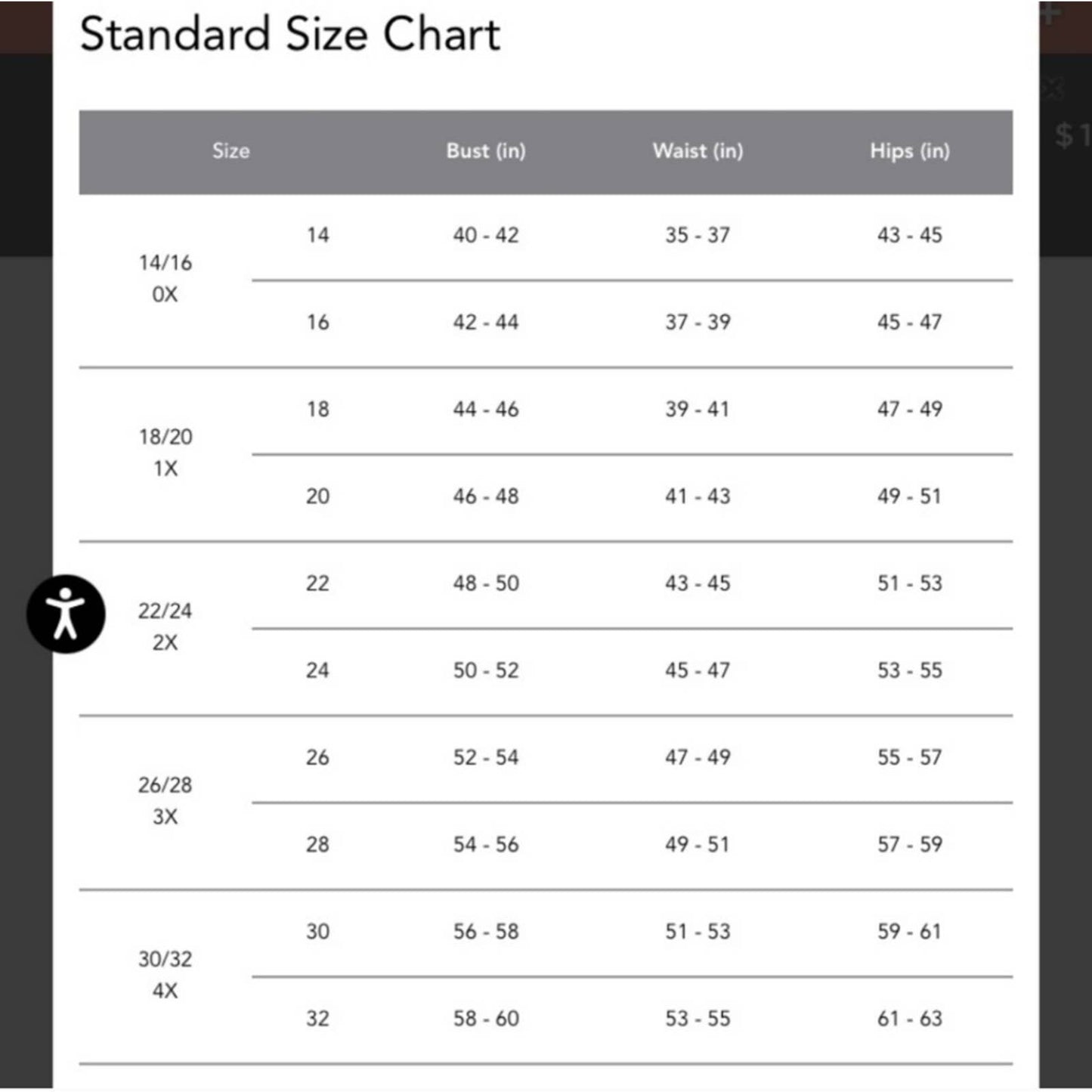The height and width of the screenshot is (1092, 1092).
Task: Click the Hips (in) column header
Action: (909, 151)
